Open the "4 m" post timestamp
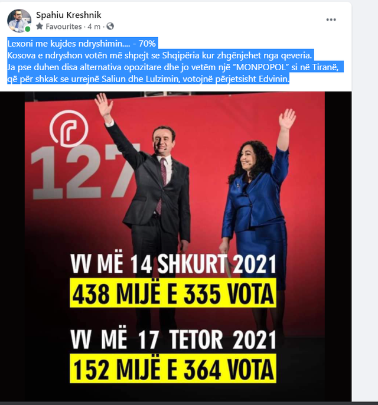Image resolution: width=378 pixels, height=405 pixels. coord(94,27)
